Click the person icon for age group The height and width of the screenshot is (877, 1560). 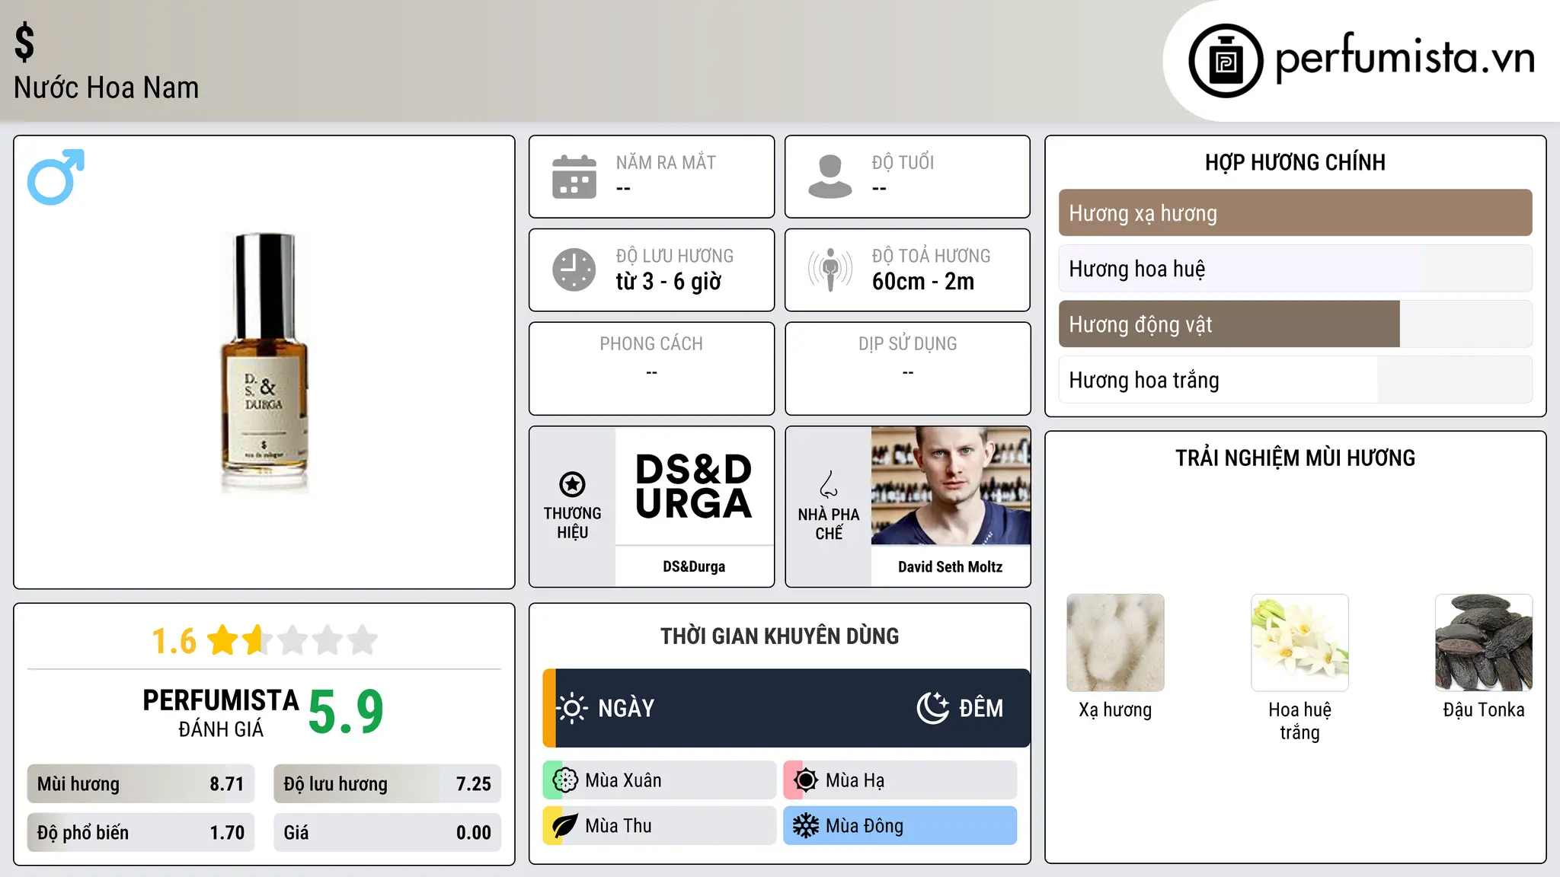830,177
